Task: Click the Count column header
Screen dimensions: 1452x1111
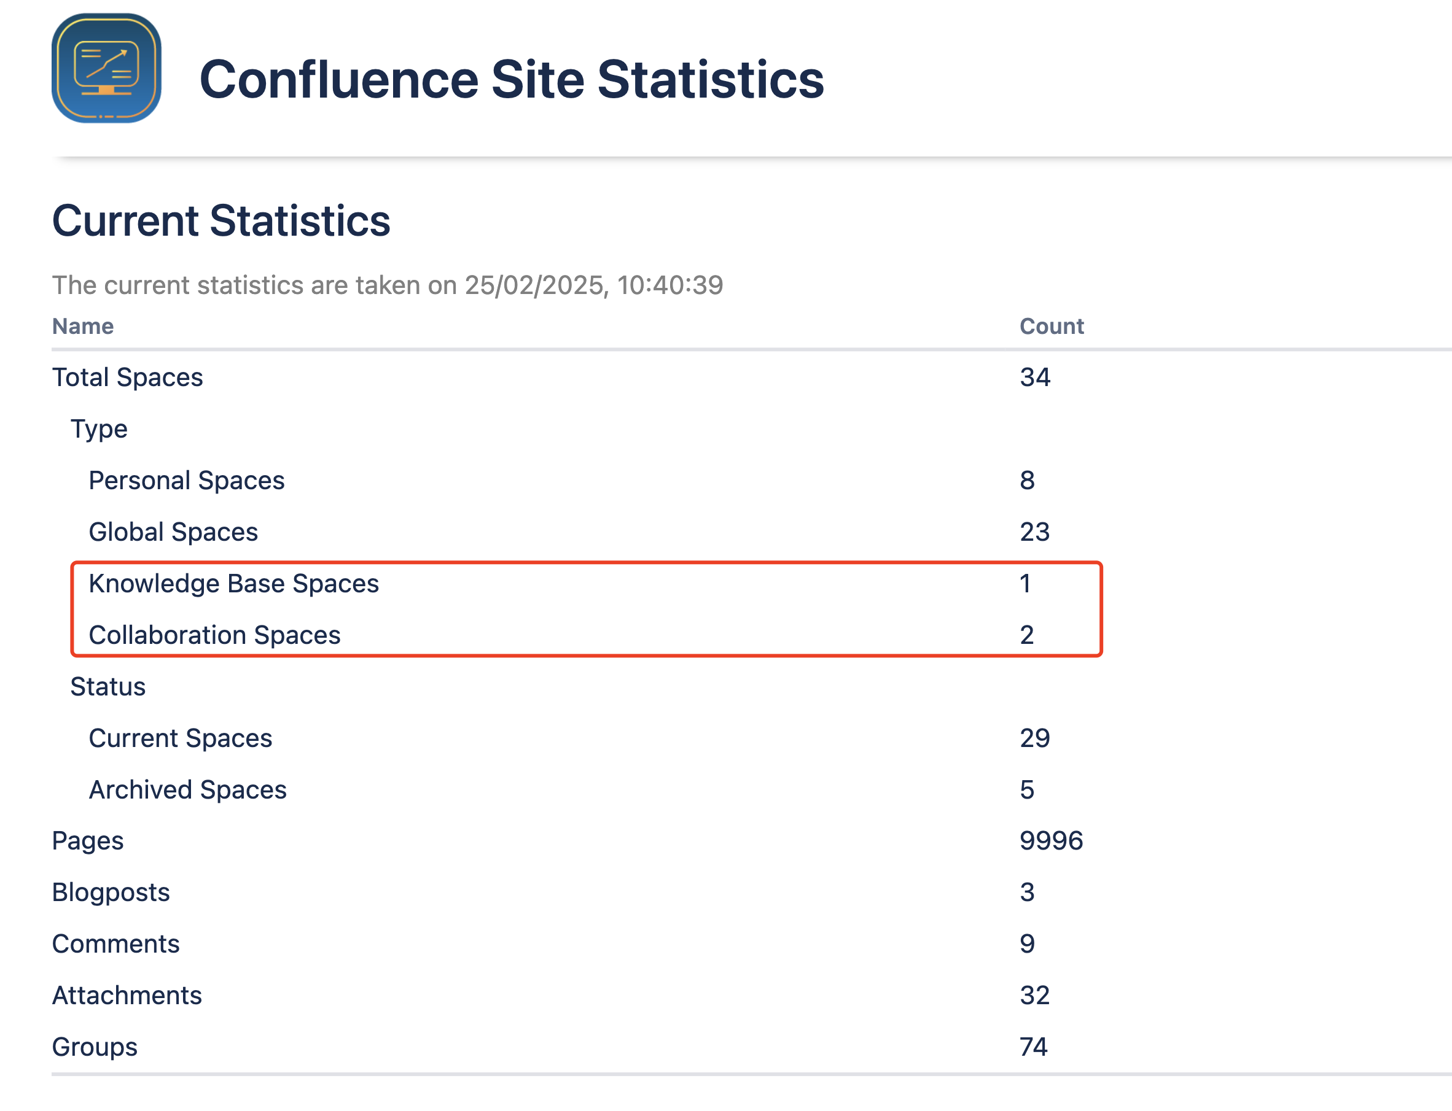Action: point(1051,326)
